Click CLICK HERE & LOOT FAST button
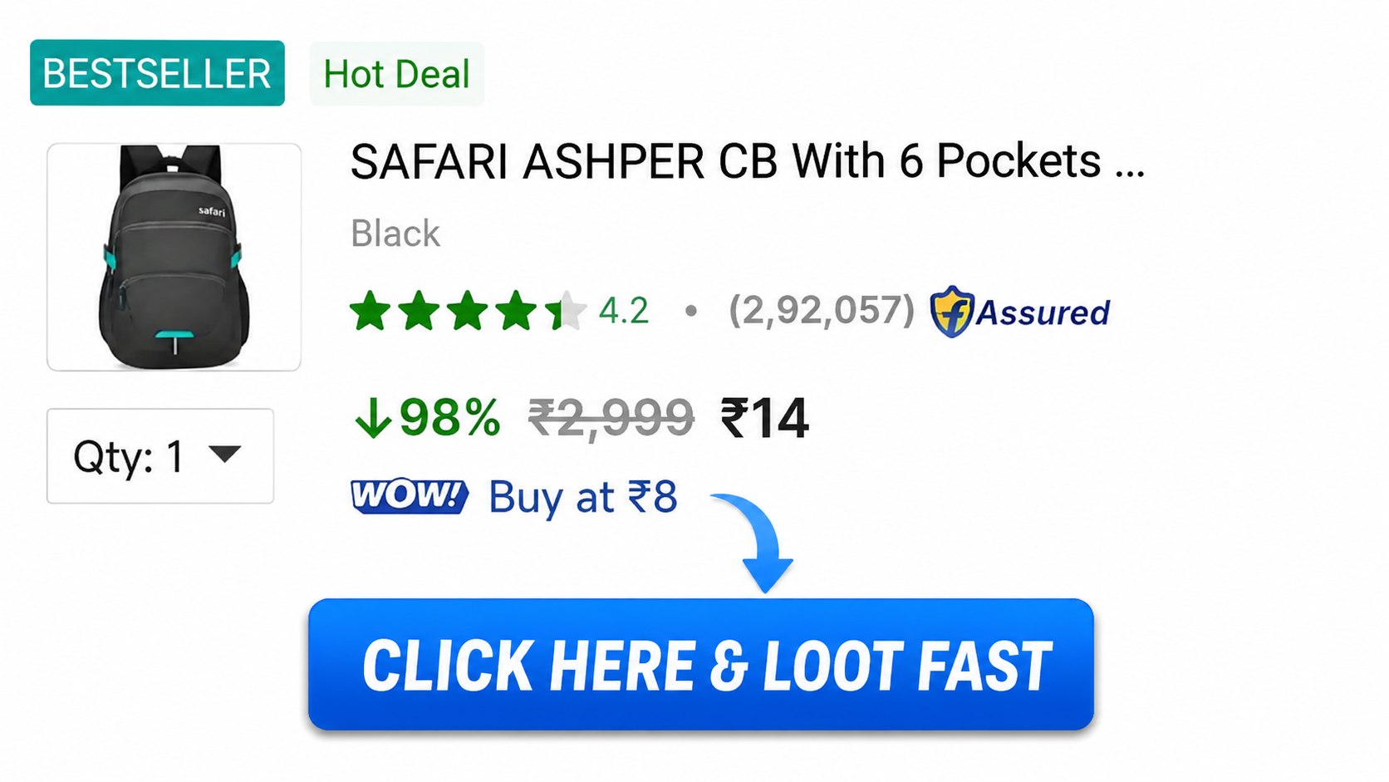Viewport: 1389px width, 782px height. point(701,665)
